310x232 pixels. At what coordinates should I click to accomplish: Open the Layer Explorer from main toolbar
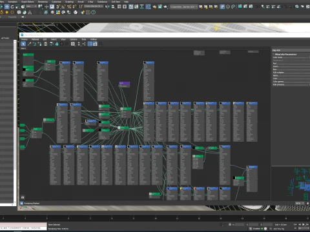tap(125, 6)
